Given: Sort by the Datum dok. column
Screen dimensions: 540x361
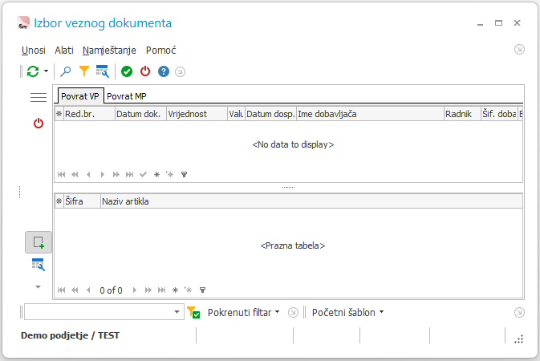Looking at the screenshot, I should pyautogui.click(x=140, y=114).
